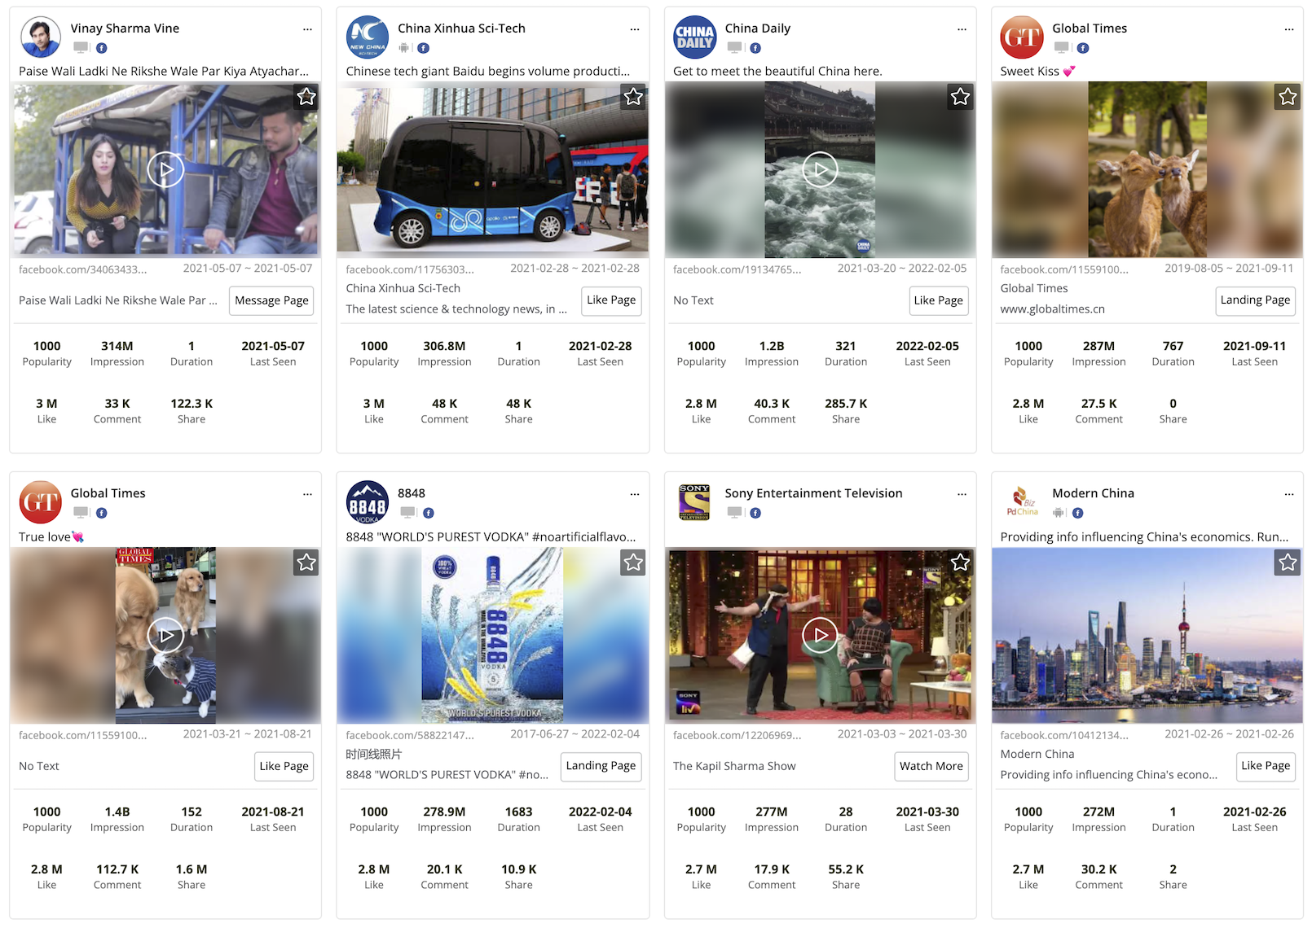Screen dimensions: 1312x928
Task: Click Facebook icon under 8848
Action: (x=429, y=513)
